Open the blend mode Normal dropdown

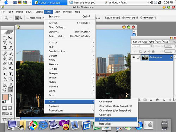(x=143, y=46)
